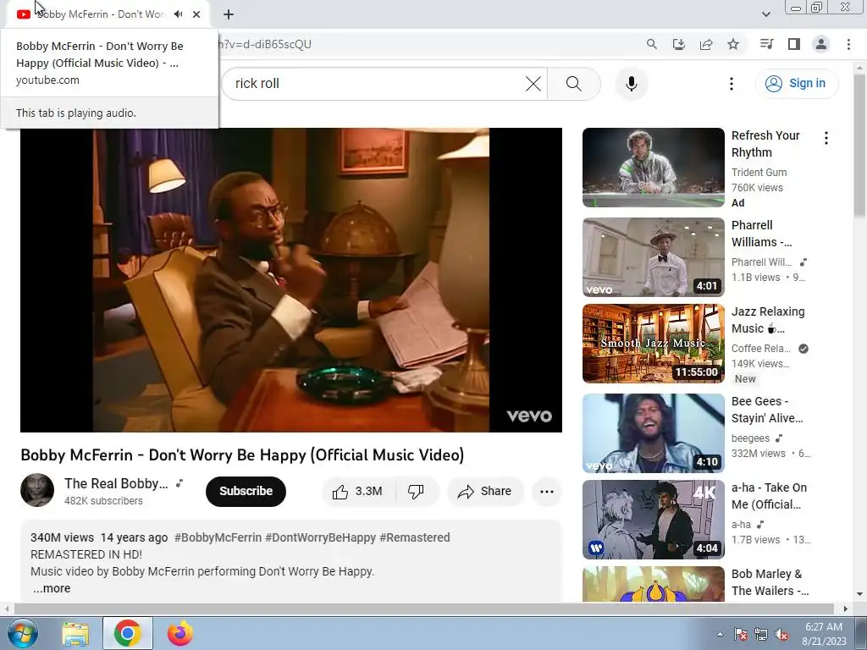Click the horizontal scrollbar track
The height and width of the screenshot is (650, 867).
click(x=424, y=609)
